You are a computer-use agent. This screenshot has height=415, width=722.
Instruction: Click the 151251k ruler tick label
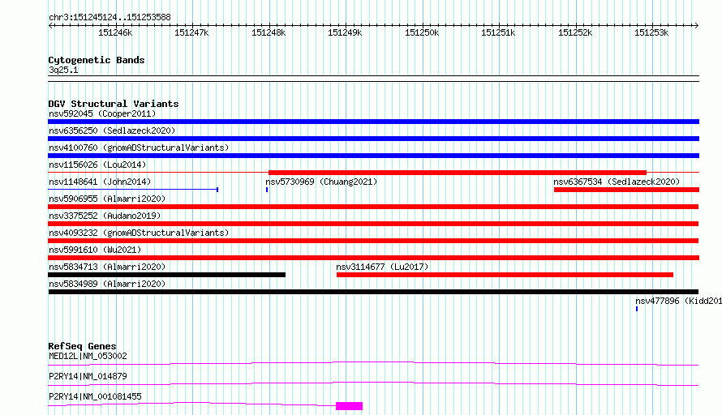coord(498,32)
